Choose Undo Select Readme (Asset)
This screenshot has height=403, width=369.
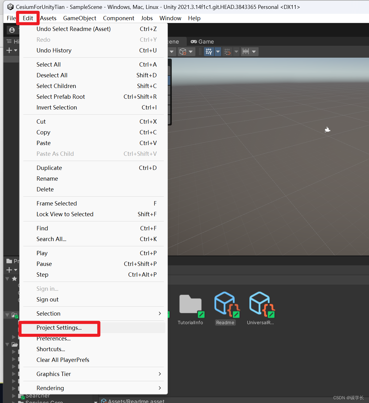click(94, 29)
